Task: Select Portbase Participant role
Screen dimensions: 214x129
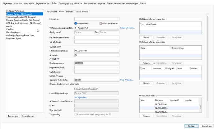Action: [x=25, y=11]
